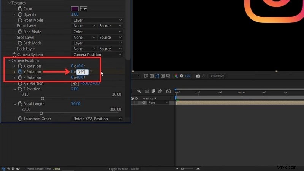Toggle the Opacity stopwatch

tap(20, 14)
